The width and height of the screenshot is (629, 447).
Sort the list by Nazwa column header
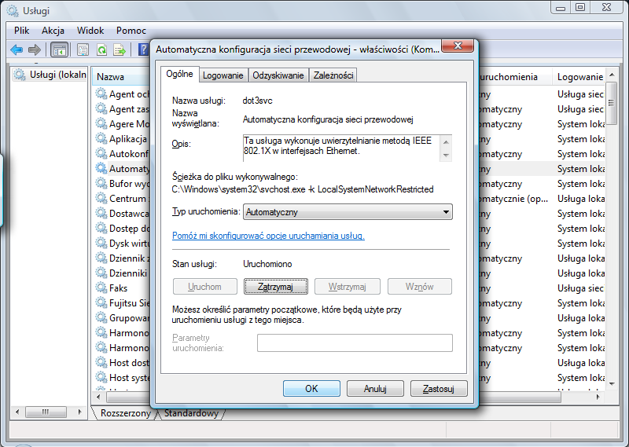111,77
